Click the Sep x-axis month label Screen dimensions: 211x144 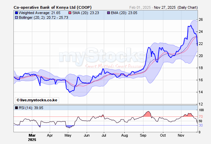143,135
